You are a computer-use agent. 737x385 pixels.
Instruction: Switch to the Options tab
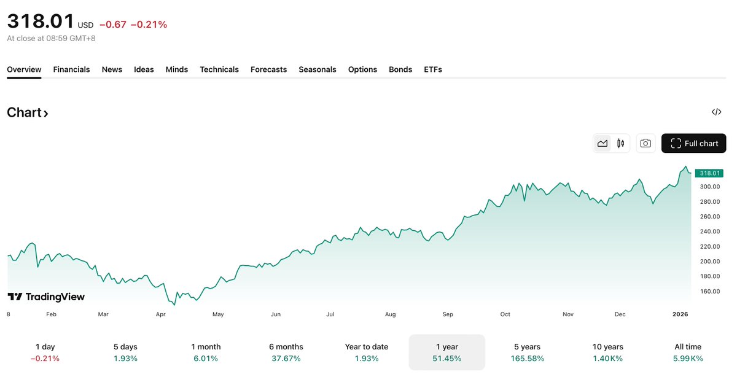(x=362, y=69)
